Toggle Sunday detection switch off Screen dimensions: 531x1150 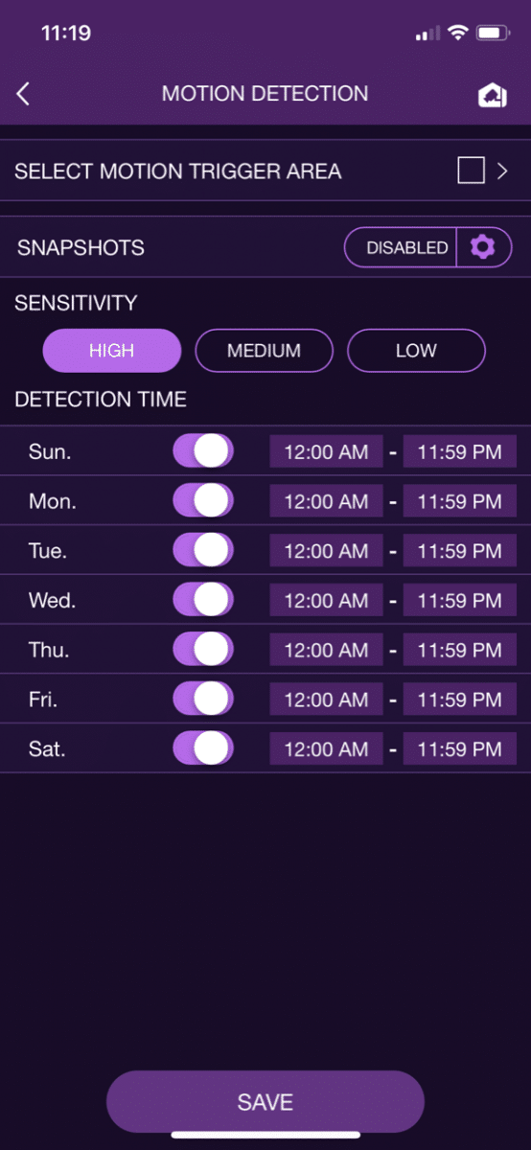[x=203, y=451]
